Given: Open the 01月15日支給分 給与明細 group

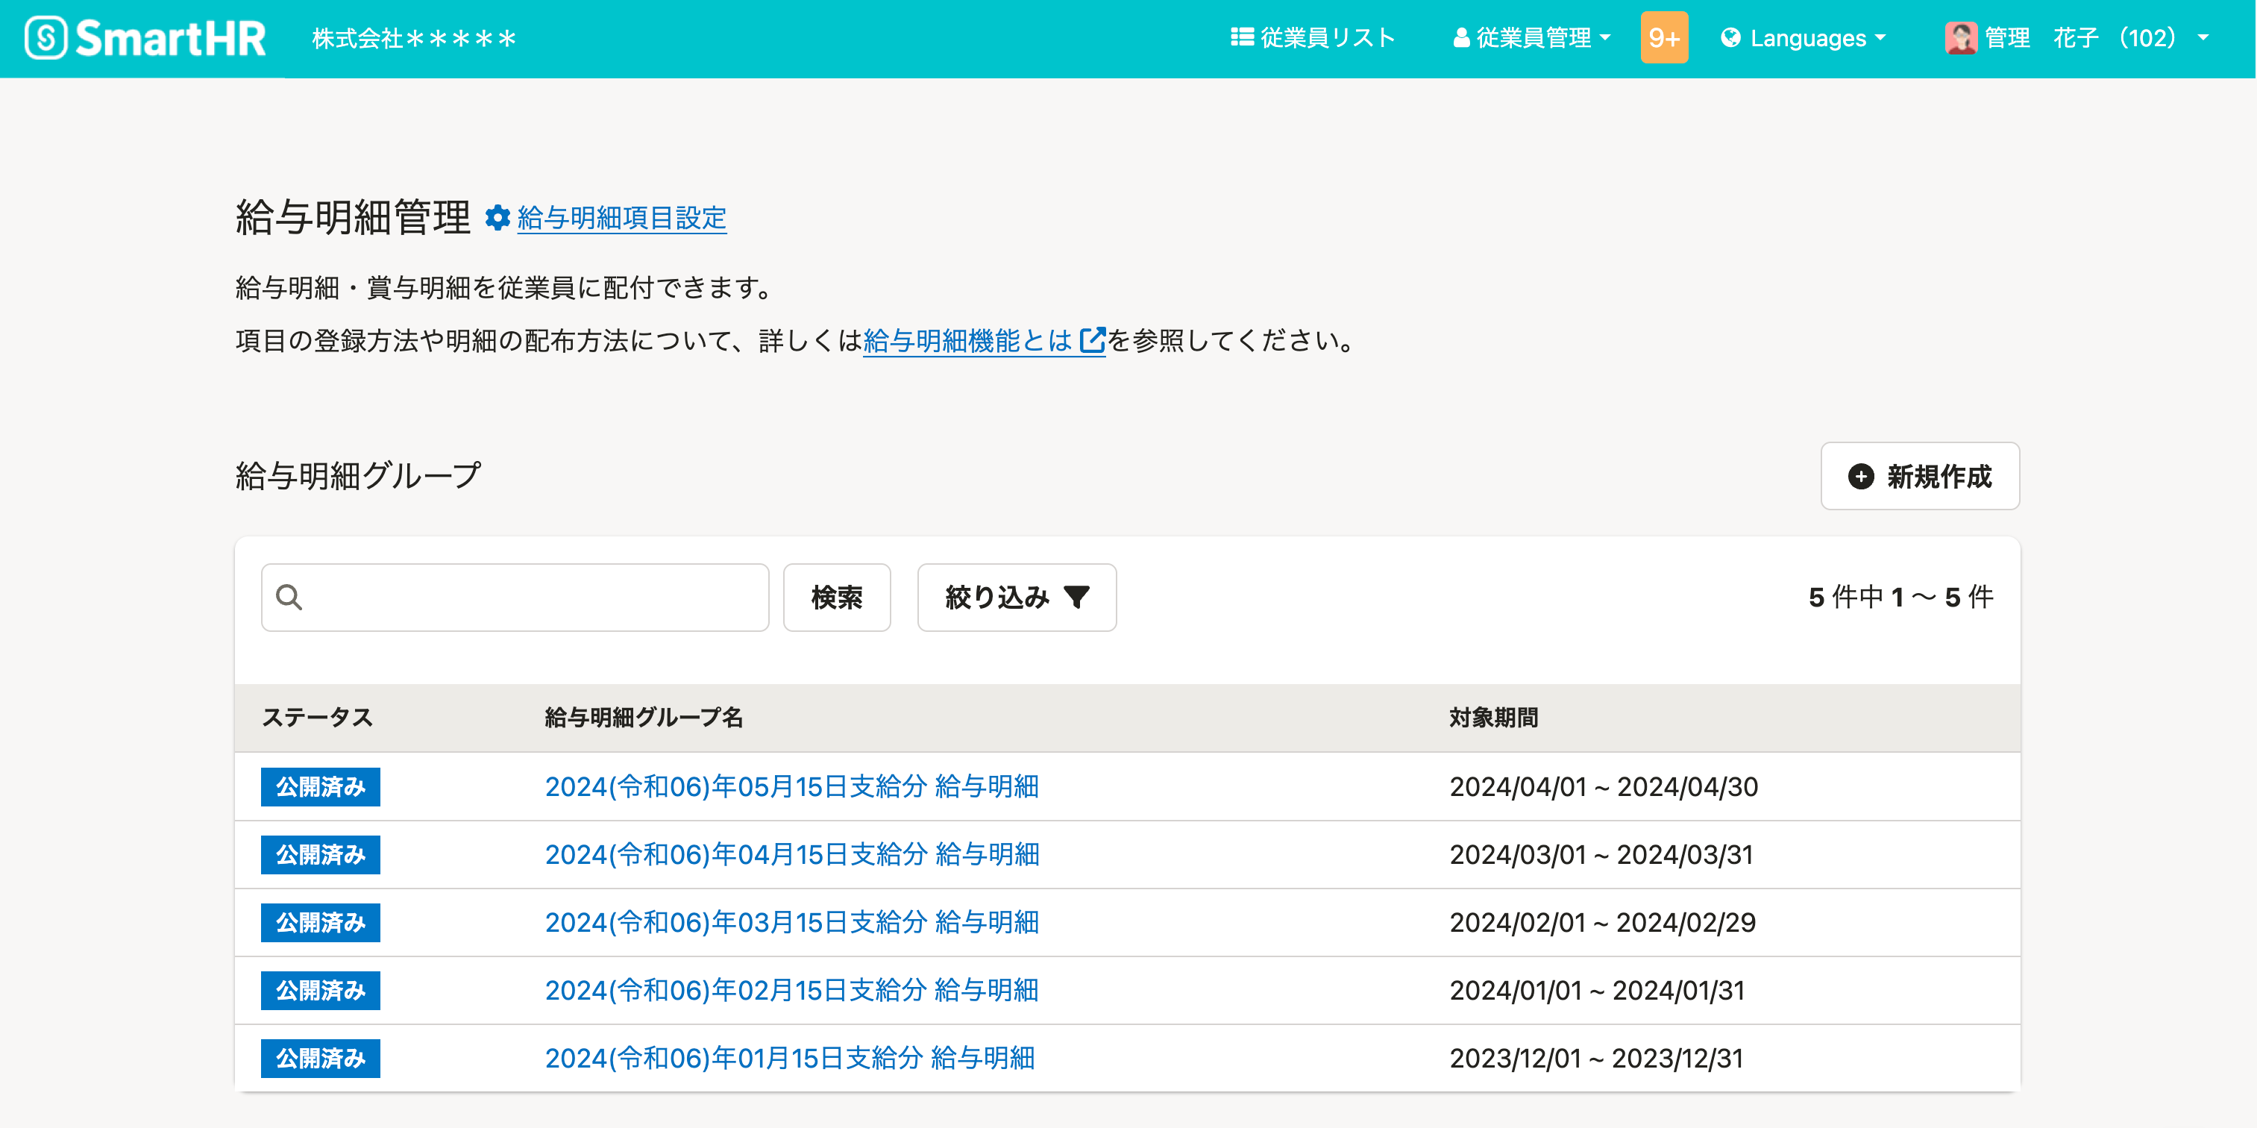Looking at the screenshot, I should (789, 1059).
